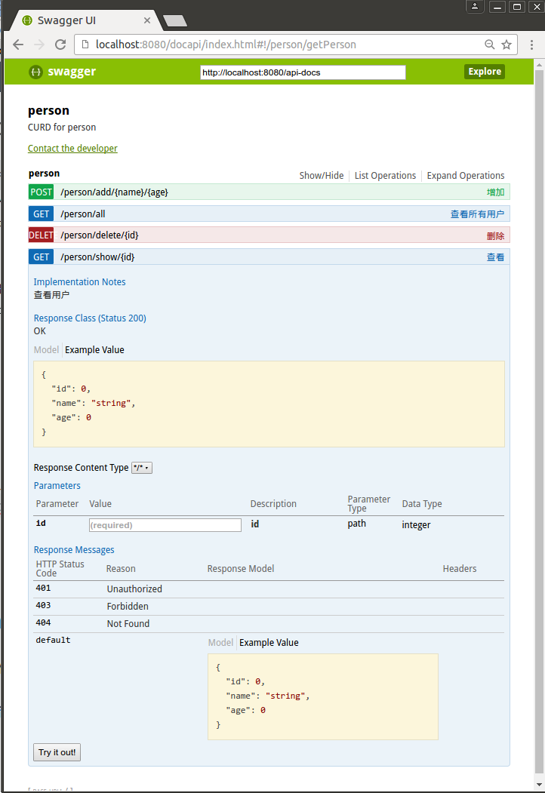Image resolution: width=545 pixels, height=793 pixels.
Task: Click the 增加 summary link
Action: [495, 192]
